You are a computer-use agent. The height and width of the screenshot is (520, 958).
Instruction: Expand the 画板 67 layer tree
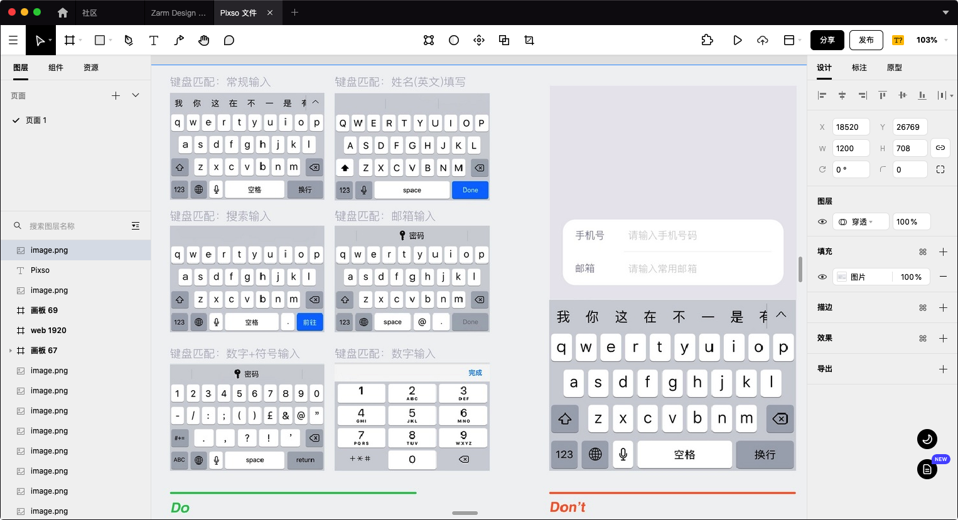(10, 351)
